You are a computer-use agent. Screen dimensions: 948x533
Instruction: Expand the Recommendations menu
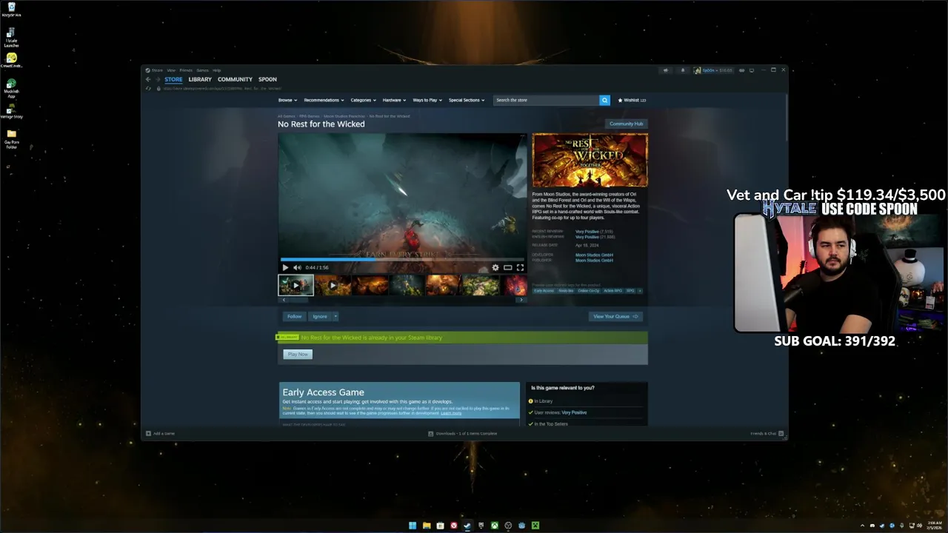click(x=324, y=100)
